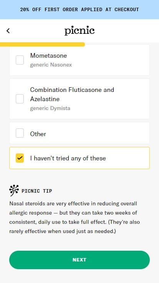Uncheck I haven't tried any of these
Image resolution: width=159 pixels, height=283 pixels.
[x=20, y=158]
